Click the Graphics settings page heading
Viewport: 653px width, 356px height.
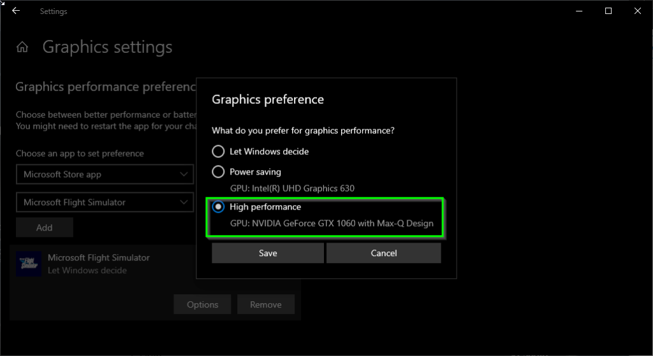[107, 47]
